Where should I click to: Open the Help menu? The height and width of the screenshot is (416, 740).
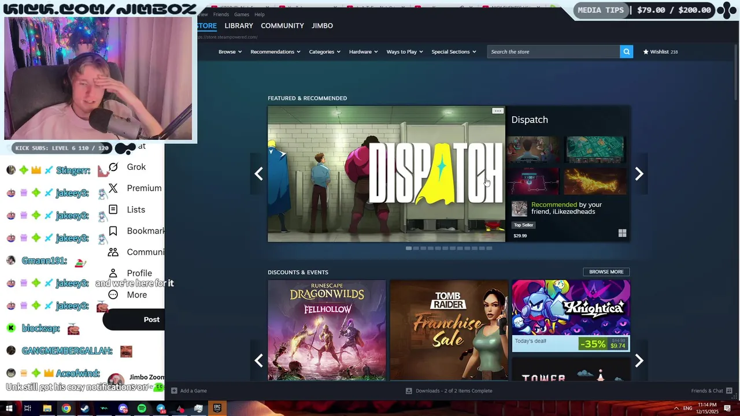(x=260, y=14)
